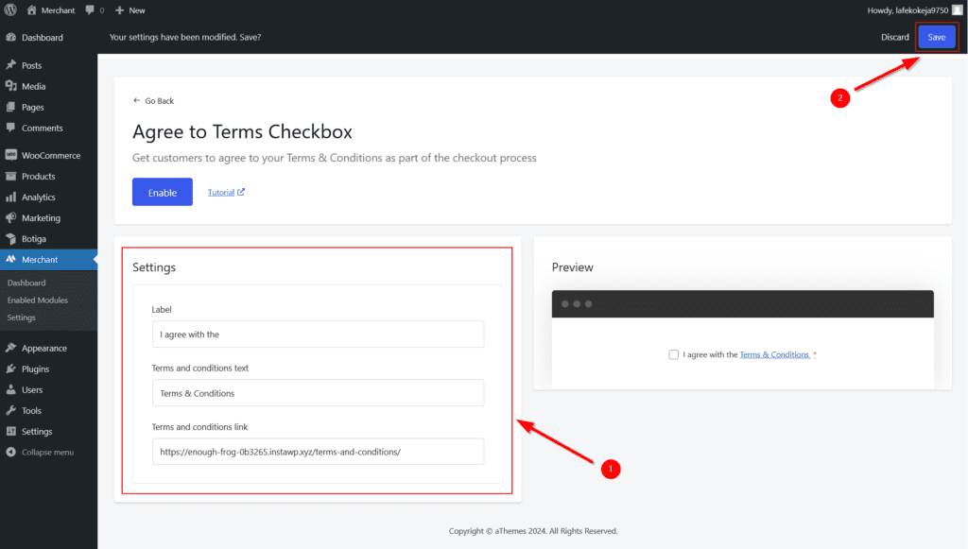Enable the Agree to Terms module
Viewport: 968px width, 549px height.
162,191
